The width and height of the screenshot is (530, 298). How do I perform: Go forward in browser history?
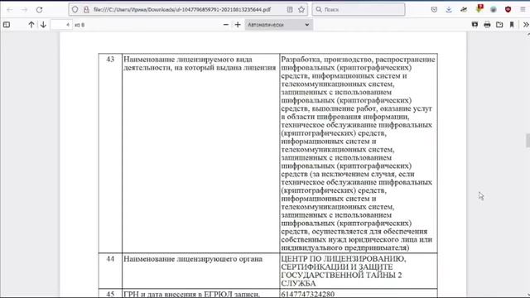pyautogui.click(x=24, y=10)
